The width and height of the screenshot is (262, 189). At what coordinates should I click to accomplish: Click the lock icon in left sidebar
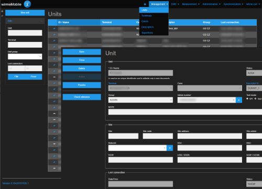click(x=2, y=11)
